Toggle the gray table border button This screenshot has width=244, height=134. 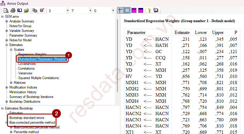click(127, 11)
